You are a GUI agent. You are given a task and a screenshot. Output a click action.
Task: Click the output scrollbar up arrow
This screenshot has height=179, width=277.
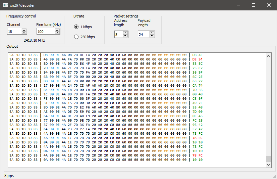pos(268,56)
